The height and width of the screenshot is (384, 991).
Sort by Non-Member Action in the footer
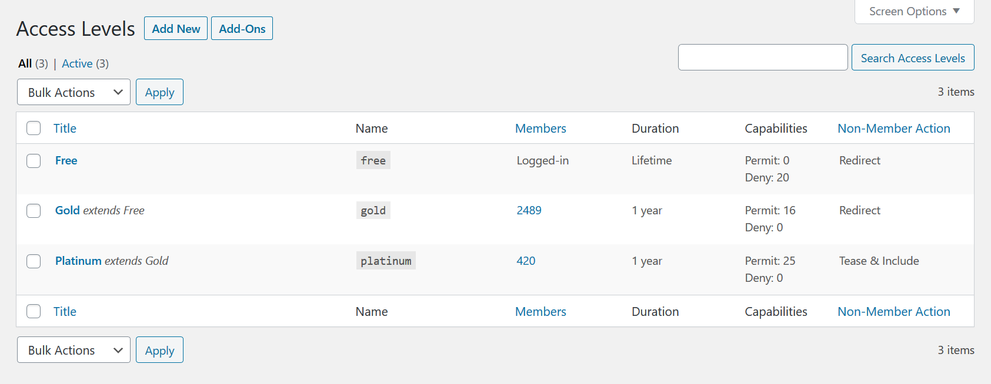tap(894, 311)
